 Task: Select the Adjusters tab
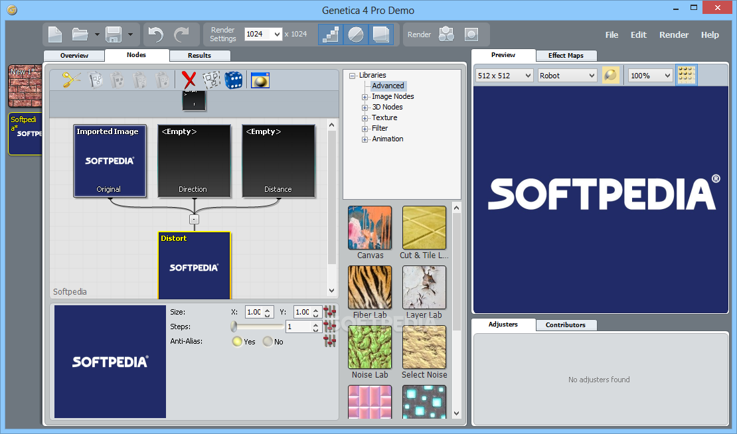pos(503,324)
